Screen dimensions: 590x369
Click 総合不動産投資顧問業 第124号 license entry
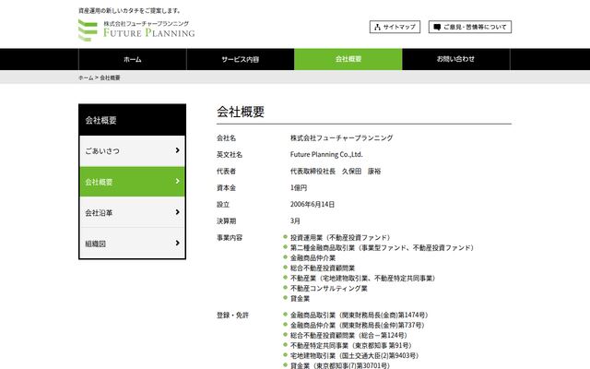click(x=348, y=335)
